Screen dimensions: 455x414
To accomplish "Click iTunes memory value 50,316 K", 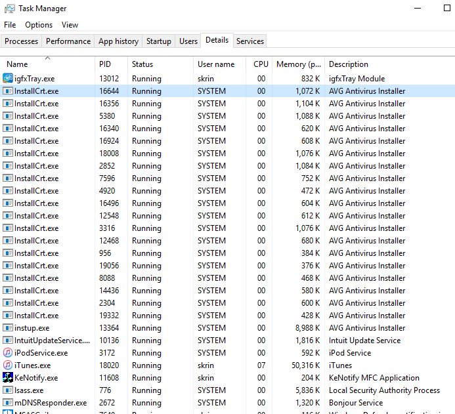I will tap(306, 365).
